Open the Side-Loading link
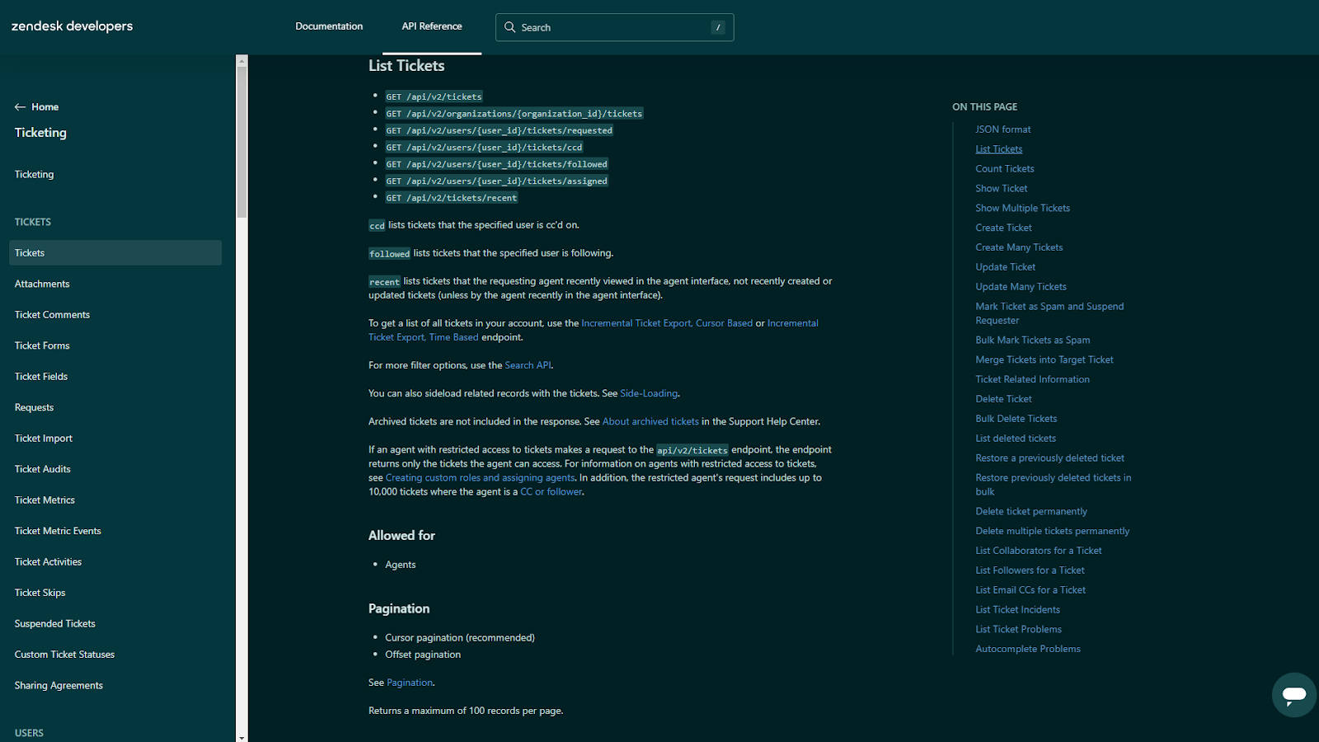 [x=649, y=393]
